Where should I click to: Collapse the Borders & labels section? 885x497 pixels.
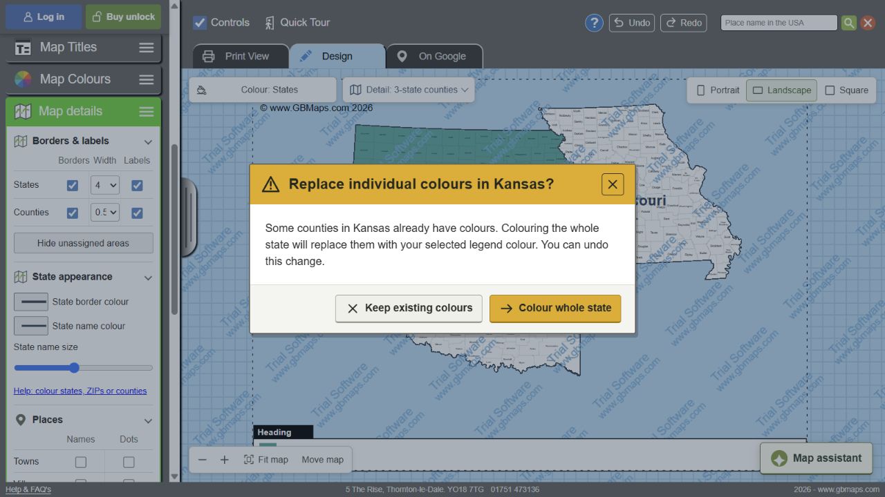[148, 142]
